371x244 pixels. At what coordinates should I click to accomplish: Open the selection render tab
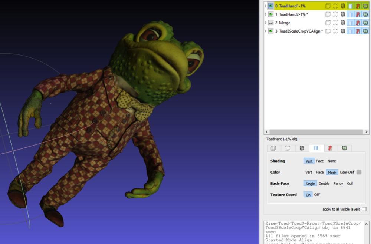pos(330,148)
